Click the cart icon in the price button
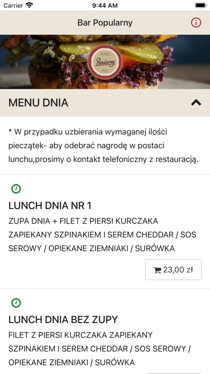The width and height of the screenshot is (210, 374). pos(157,270)
